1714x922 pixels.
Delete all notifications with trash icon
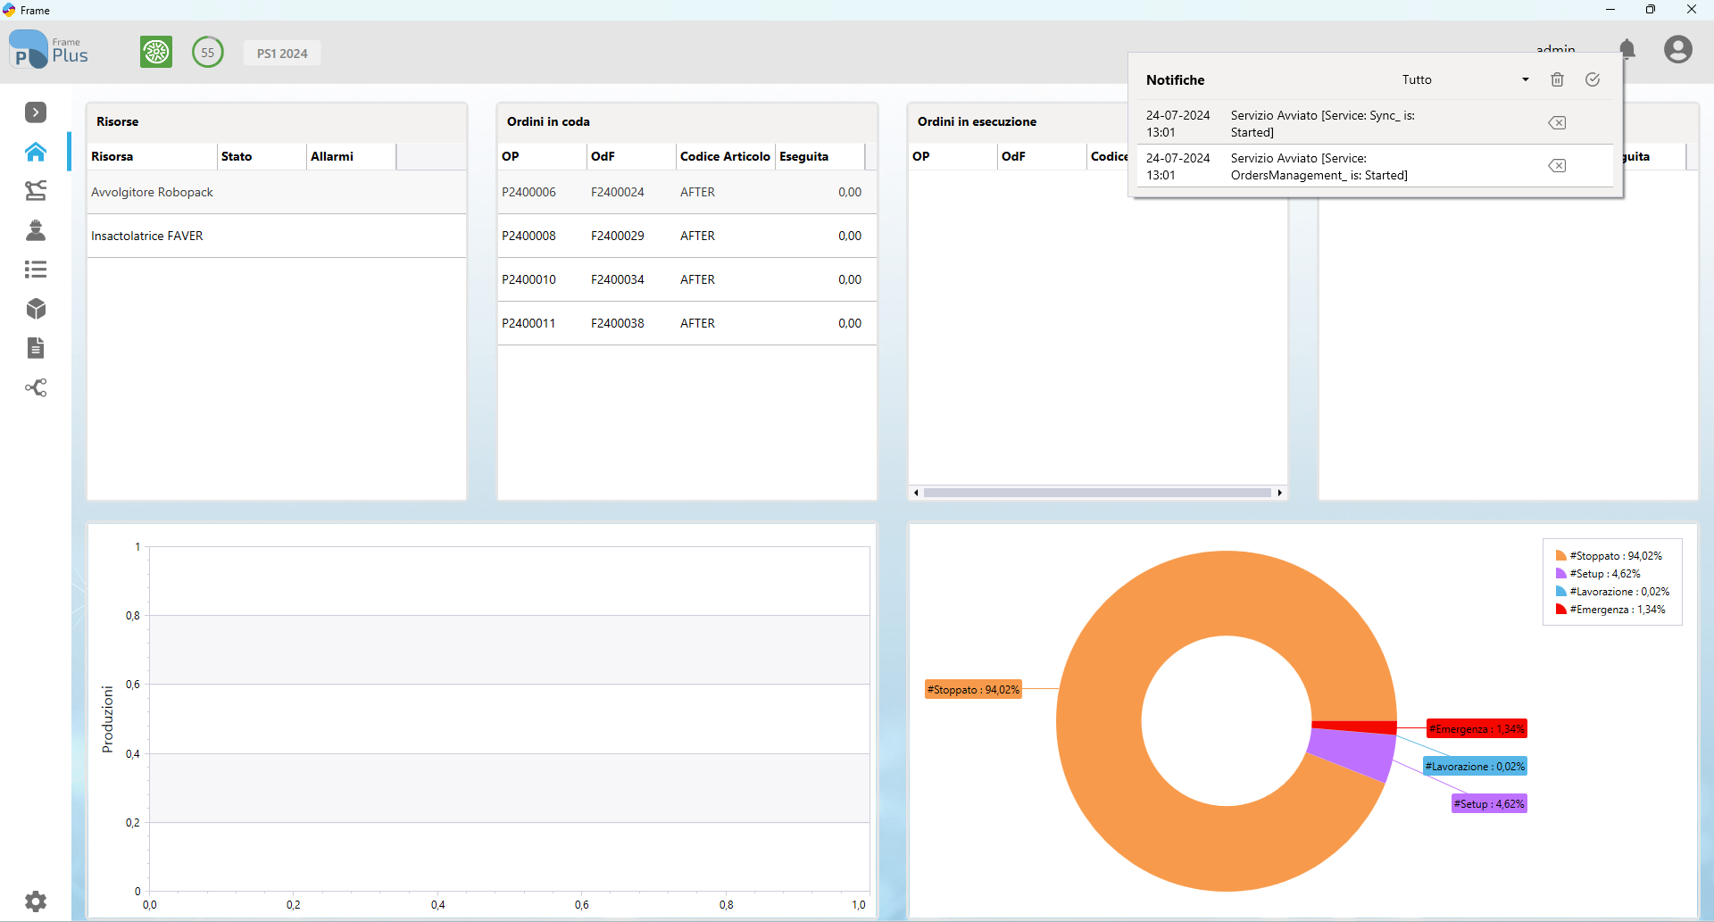click(1557, 80)
